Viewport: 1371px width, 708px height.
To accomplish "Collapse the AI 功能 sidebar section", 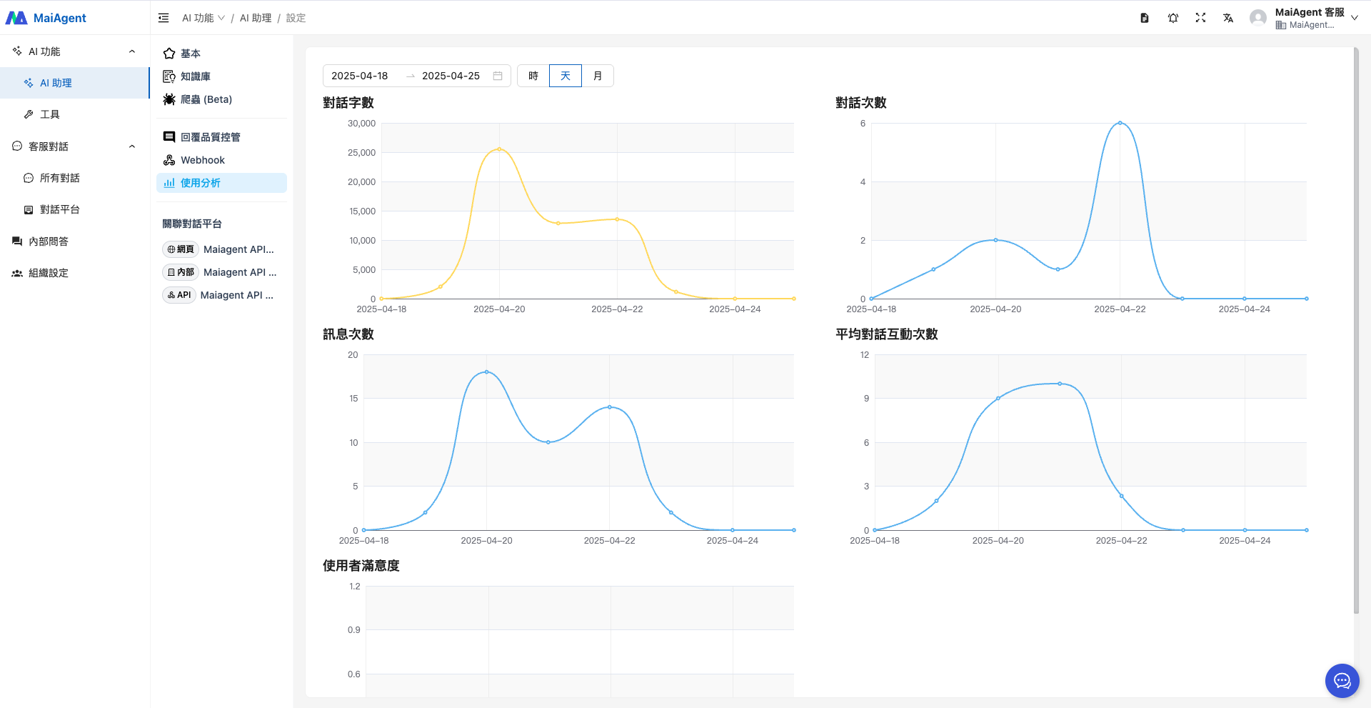I will pyautogui.click(x=132, y=51).
